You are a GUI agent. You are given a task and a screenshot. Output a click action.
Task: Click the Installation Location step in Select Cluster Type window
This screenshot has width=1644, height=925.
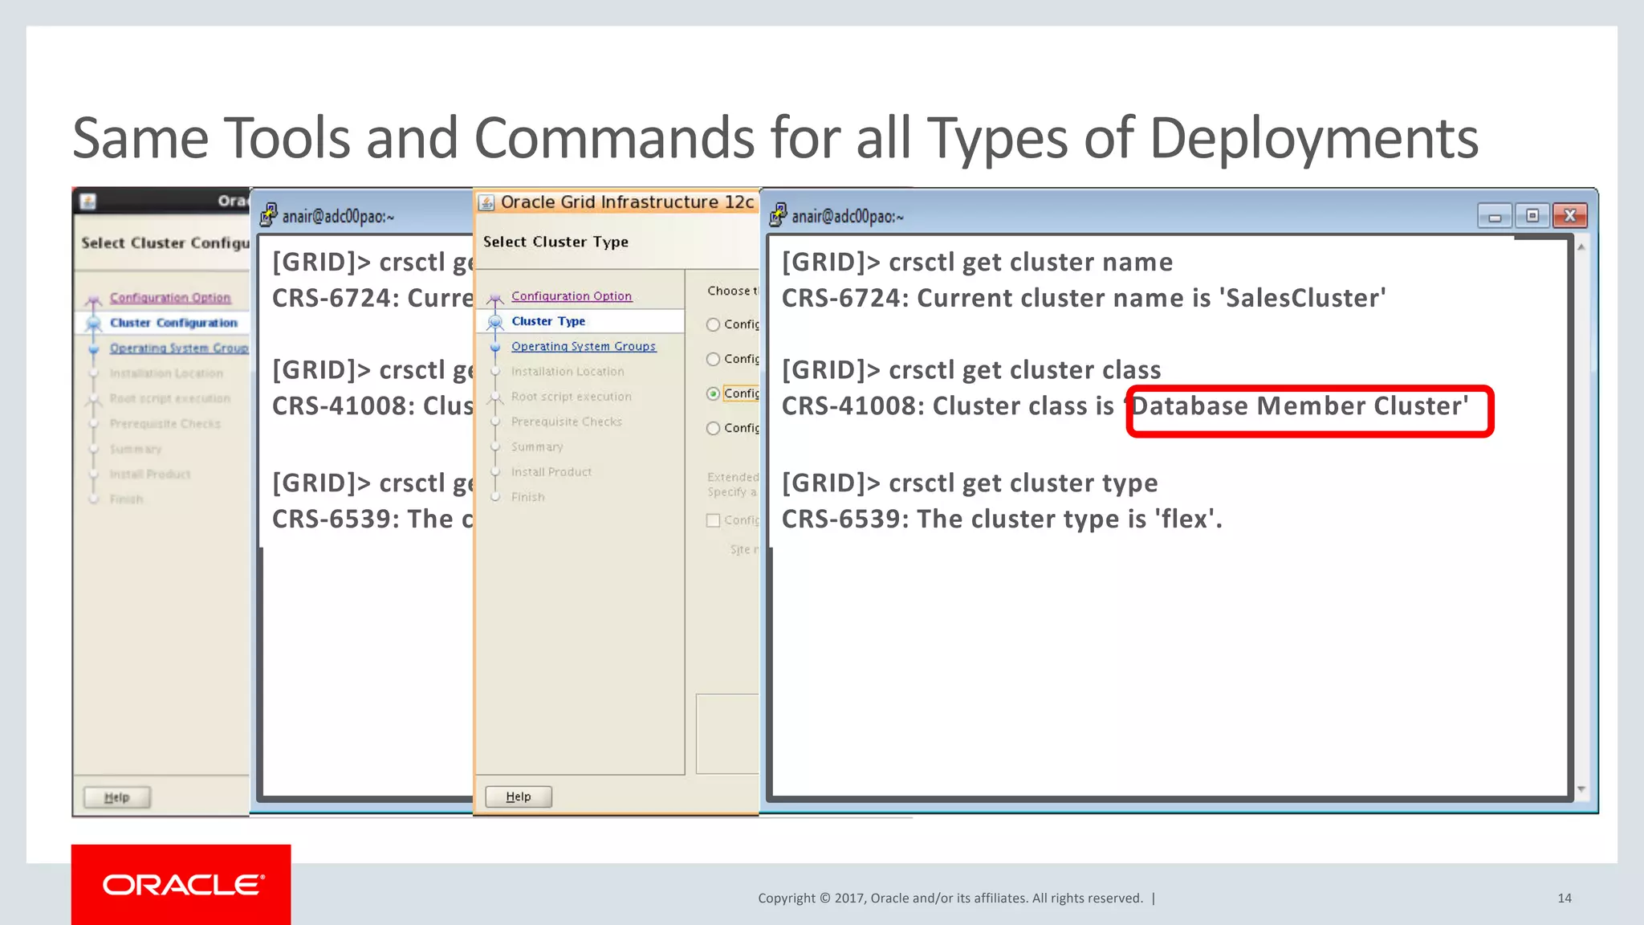click(568, 372)
